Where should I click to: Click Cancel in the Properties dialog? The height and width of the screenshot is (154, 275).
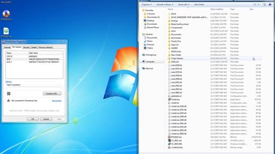[46, 119]
